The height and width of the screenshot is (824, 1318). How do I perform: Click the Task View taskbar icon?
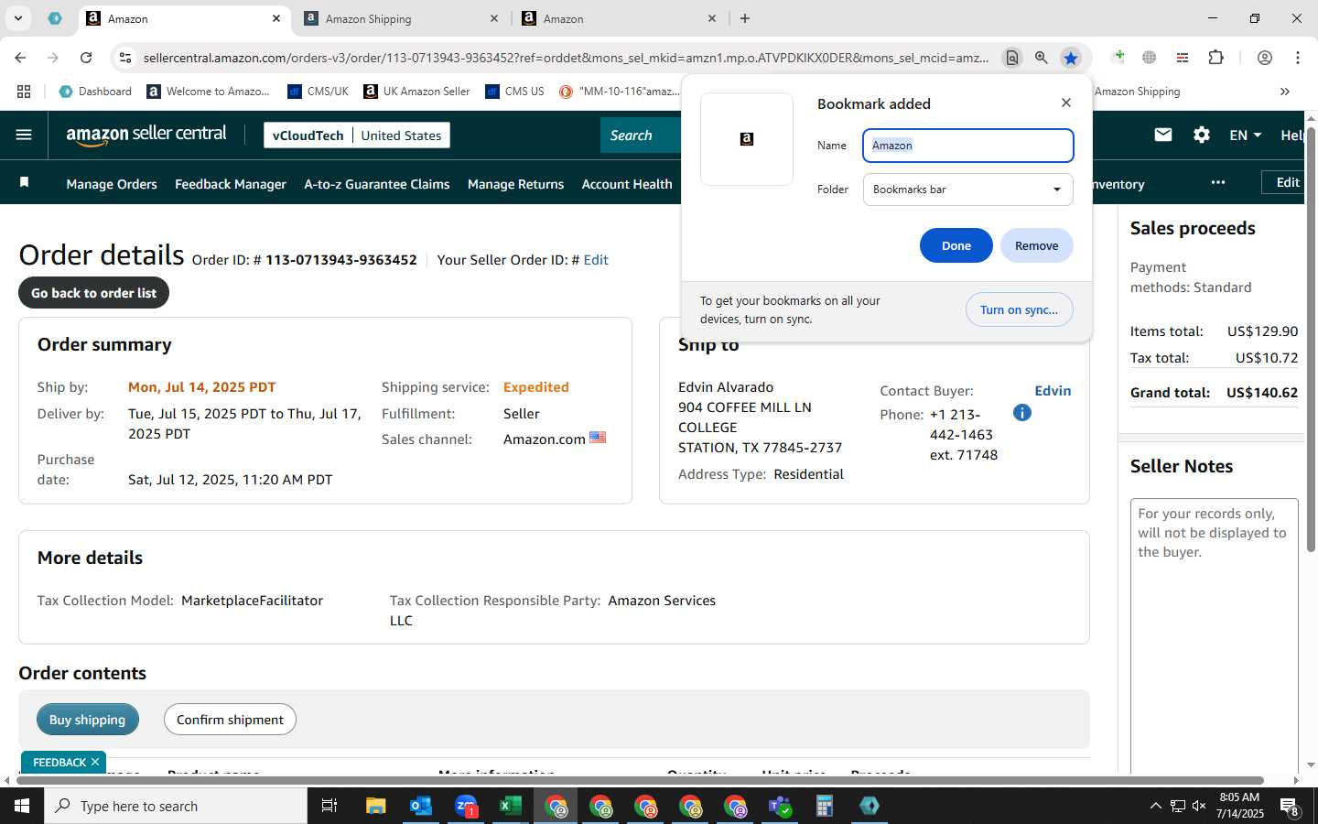pos(329,806)
